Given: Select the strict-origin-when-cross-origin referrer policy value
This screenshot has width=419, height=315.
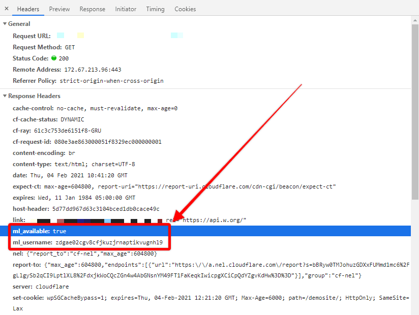Looking at the screenshot, I should pyautogui.click(x=111, y=81).
